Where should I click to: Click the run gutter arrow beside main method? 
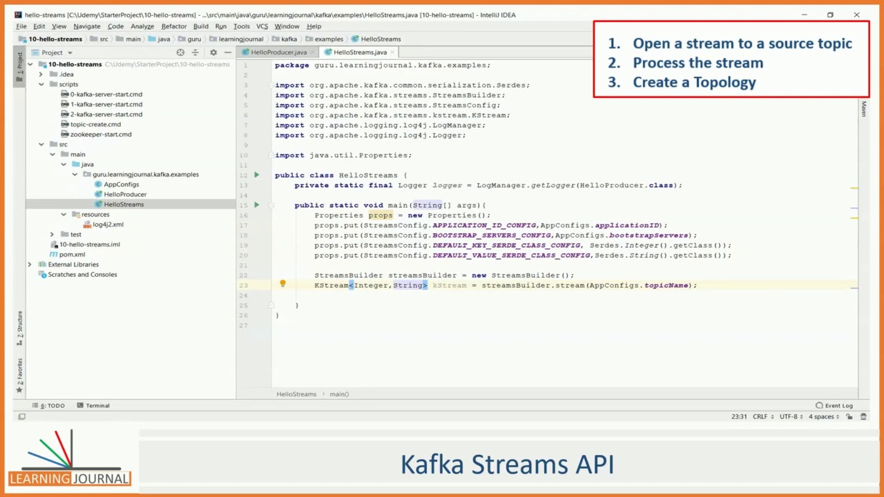click(x=256, y=205)
